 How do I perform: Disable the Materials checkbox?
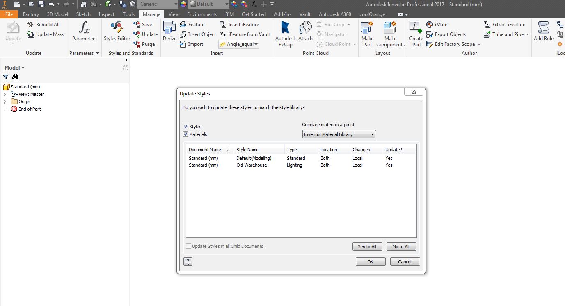point(185,134)
